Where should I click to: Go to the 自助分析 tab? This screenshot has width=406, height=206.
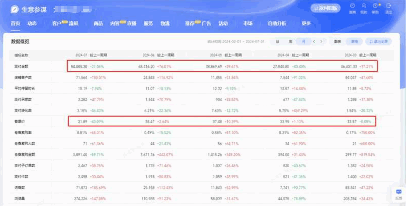pos(277,24)
